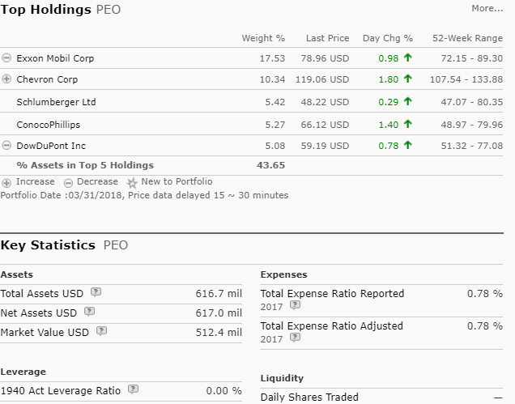Open DowDuPont Inc holding
This screenshot has height=404, width=515.
coord(51,146)
